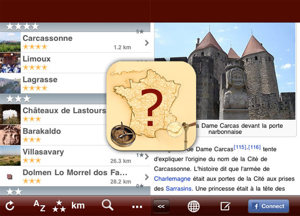Tap the Villasavary thumbnail image

coord(10,156)
